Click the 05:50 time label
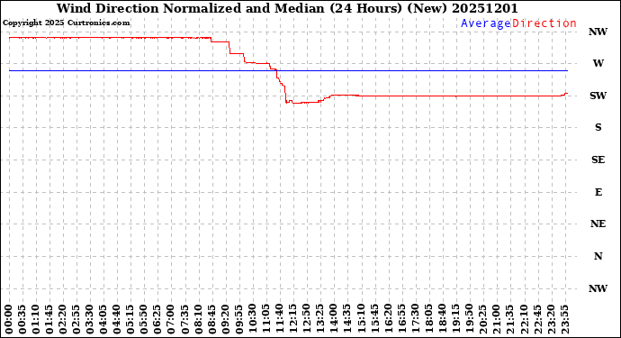621x338 pixels. (144, 319)
